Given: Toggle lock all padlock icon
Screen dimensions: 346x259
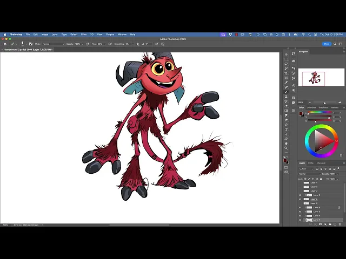Looking at the screenshot, I should click(x=321, y=179).
